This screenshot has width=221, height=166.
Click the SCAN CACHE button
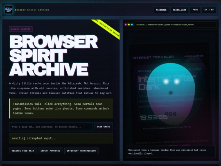(x=104, y=127)
